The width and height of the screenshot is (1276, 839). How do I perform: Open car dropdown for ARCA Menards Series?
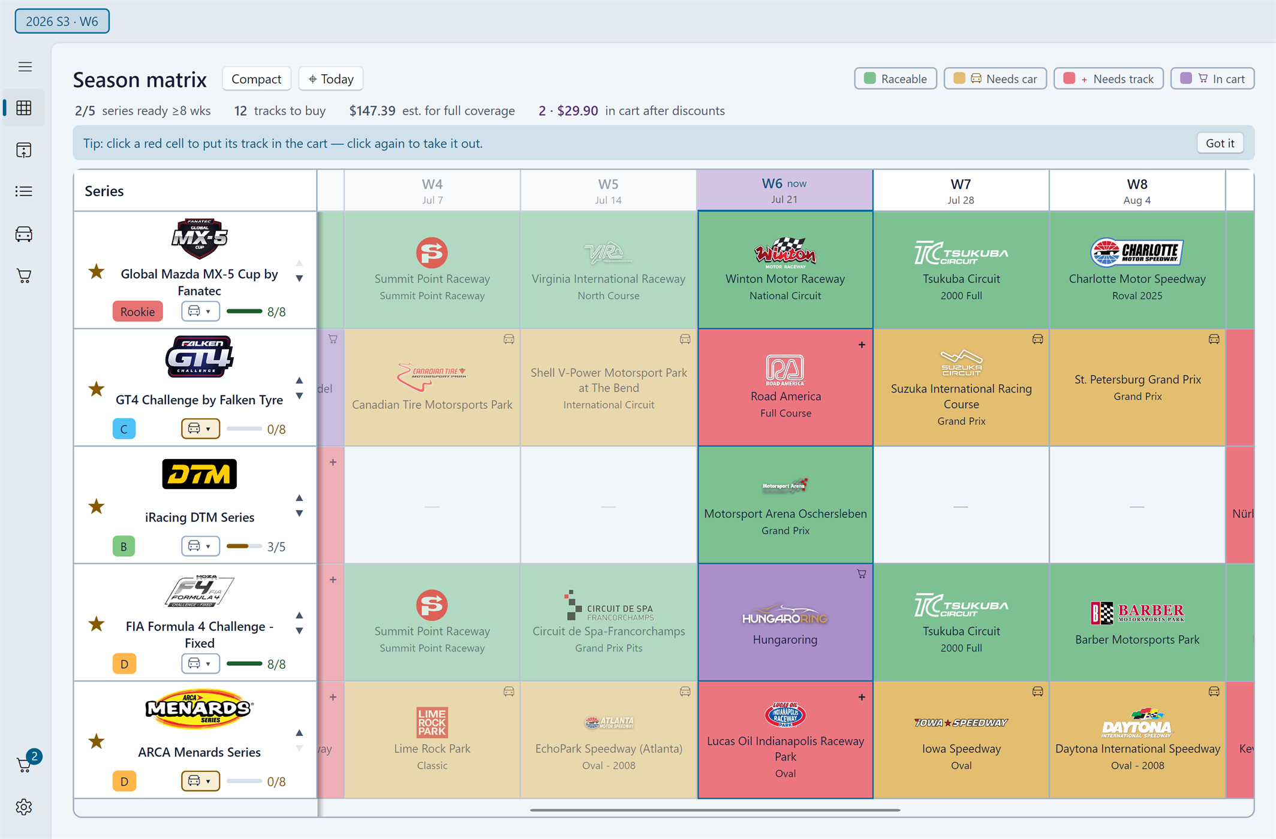200,781
